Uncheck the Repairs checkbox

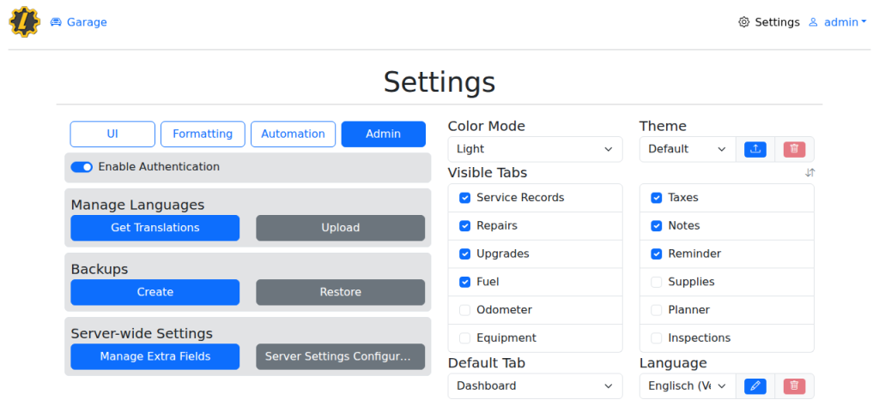point(464,226)
